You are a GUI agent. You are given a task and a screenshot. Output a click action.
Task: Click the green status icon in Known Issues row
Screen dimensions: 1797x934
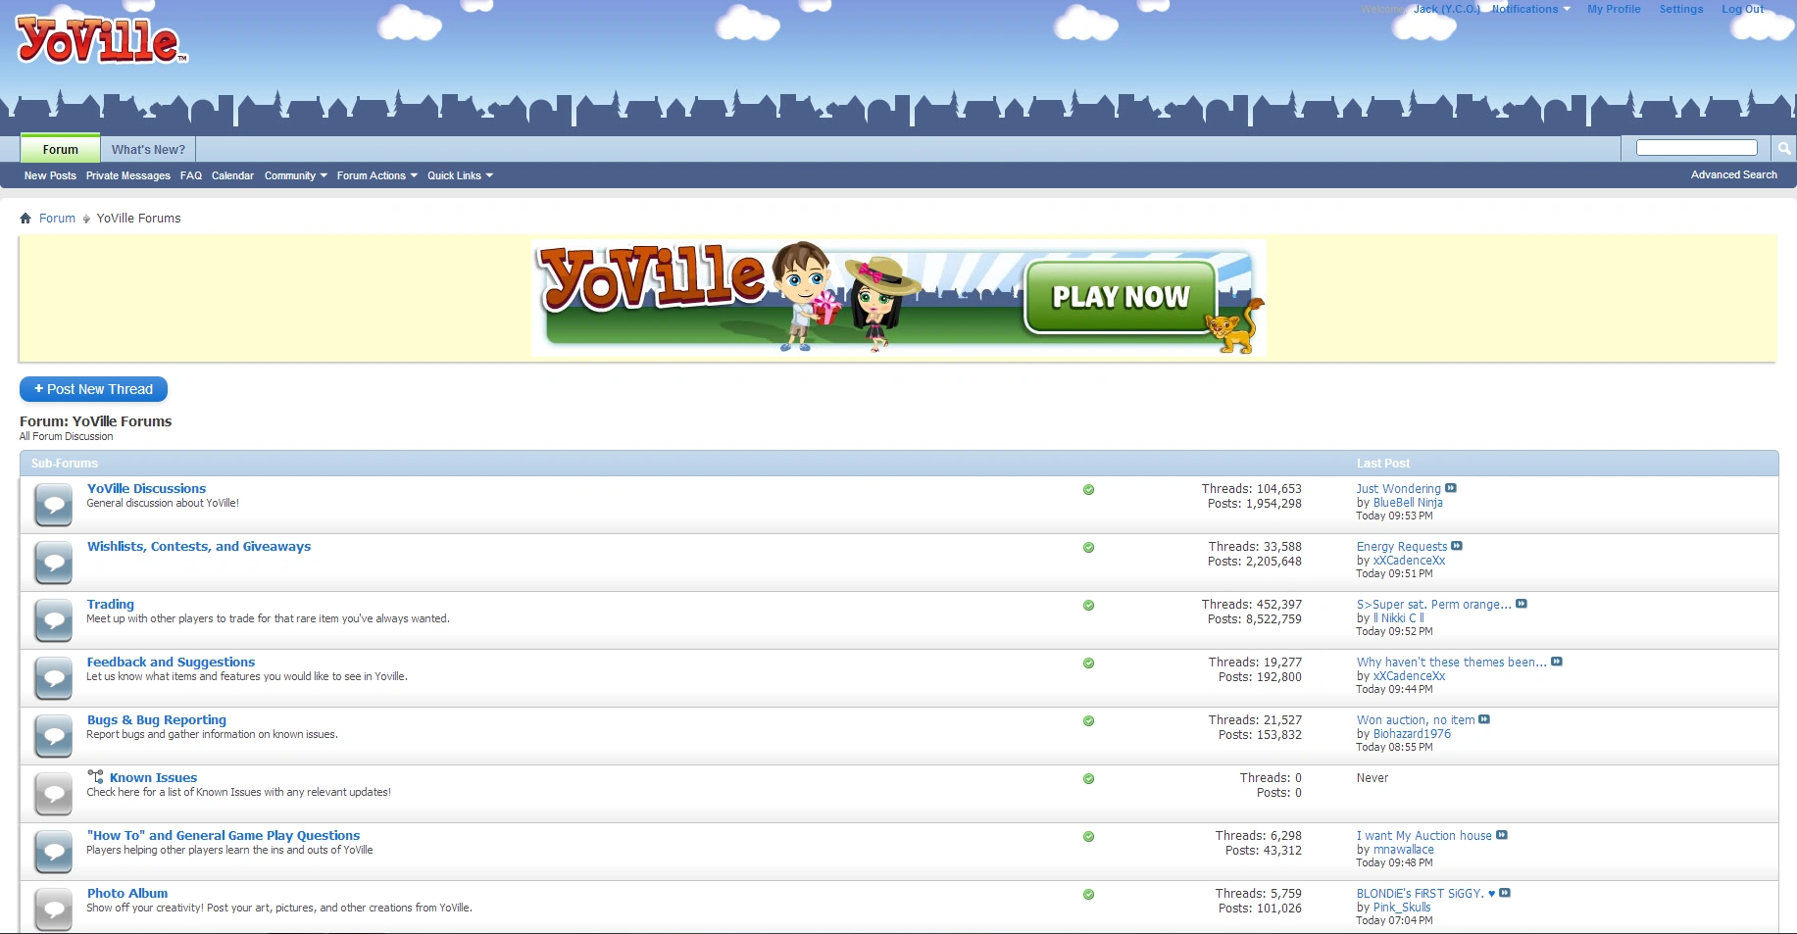(1088, 778)
